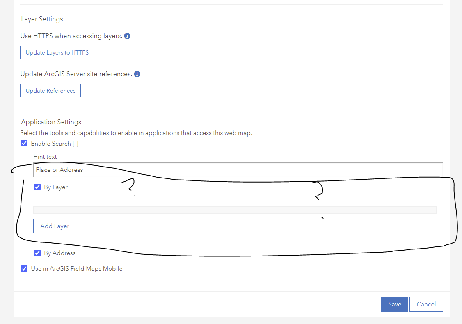Focus the Place or Address hint field
The image size is (462, 324).
click(x=238, y=170)
